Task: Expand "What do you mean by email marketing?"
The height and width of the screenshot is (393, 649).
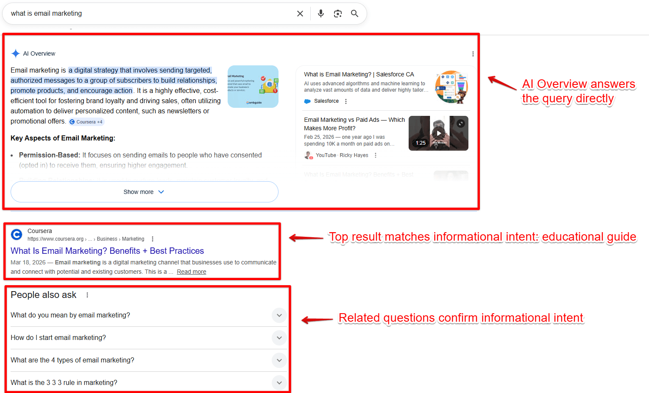Action: pos(279,315)
